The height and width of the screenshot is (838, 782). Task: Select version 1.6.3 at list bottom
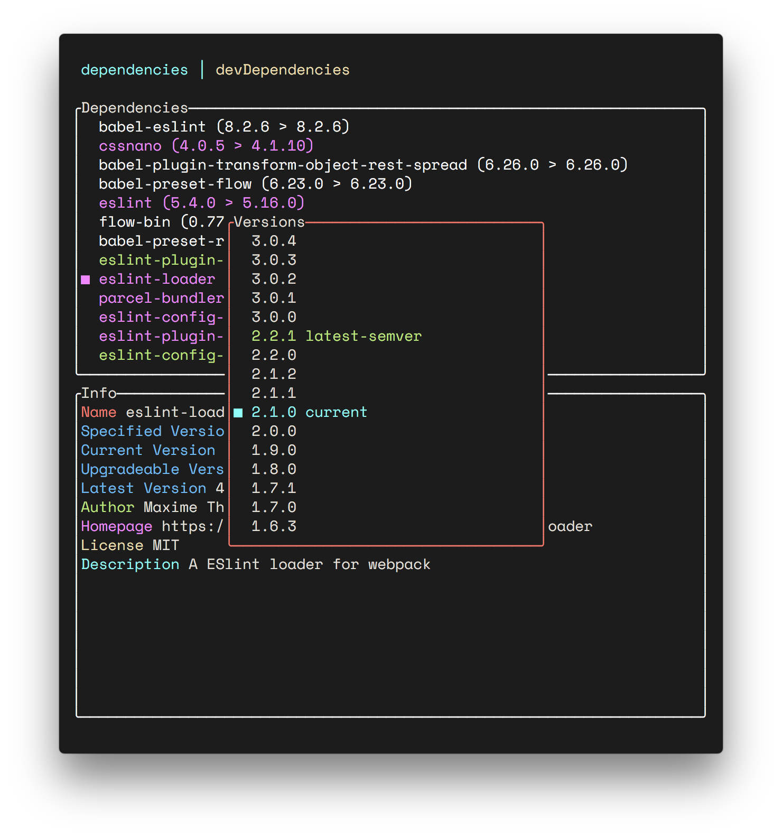(x=274, y=526)
